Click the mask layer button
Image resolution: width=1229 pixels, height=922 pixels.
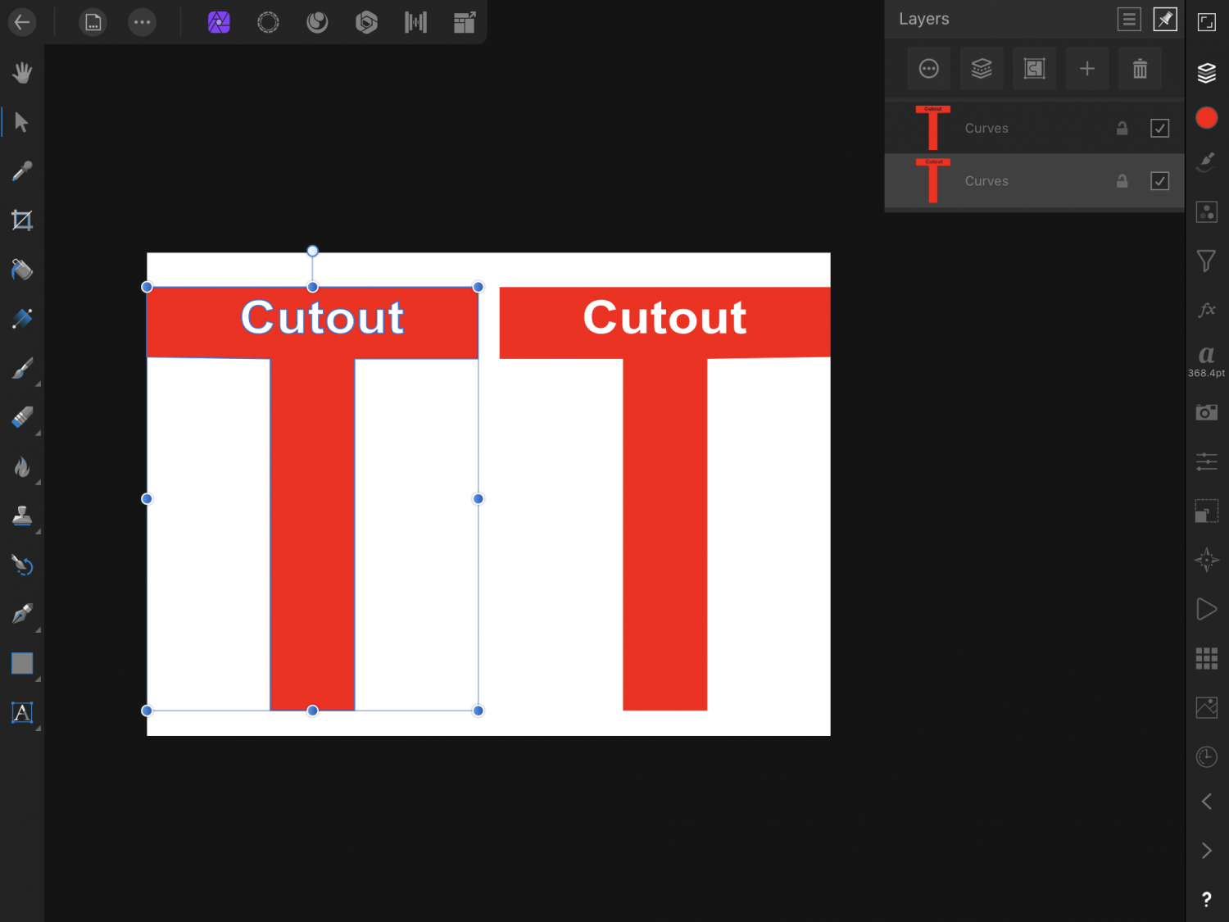click(x=1035, y=69)
